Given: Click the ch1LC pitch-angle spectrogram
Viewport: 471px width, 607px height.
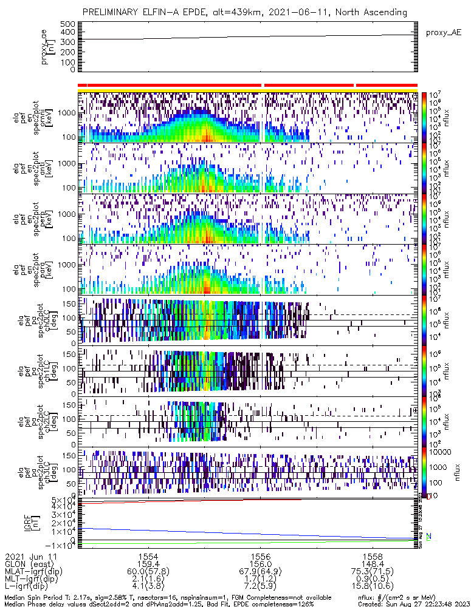Looking at the screenshot, I should click(x=248, y=371).
